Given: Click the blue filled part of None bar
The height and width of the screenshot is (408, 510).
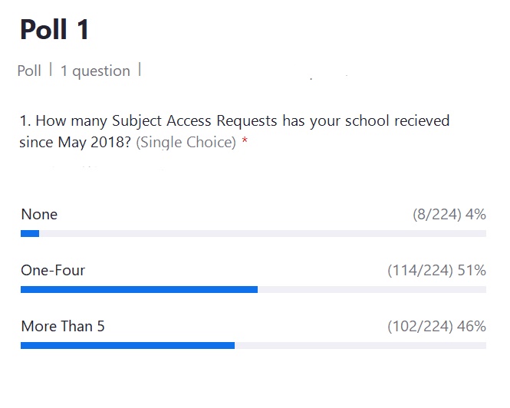Looking at the screenshot, I should (x=30, y=233).
